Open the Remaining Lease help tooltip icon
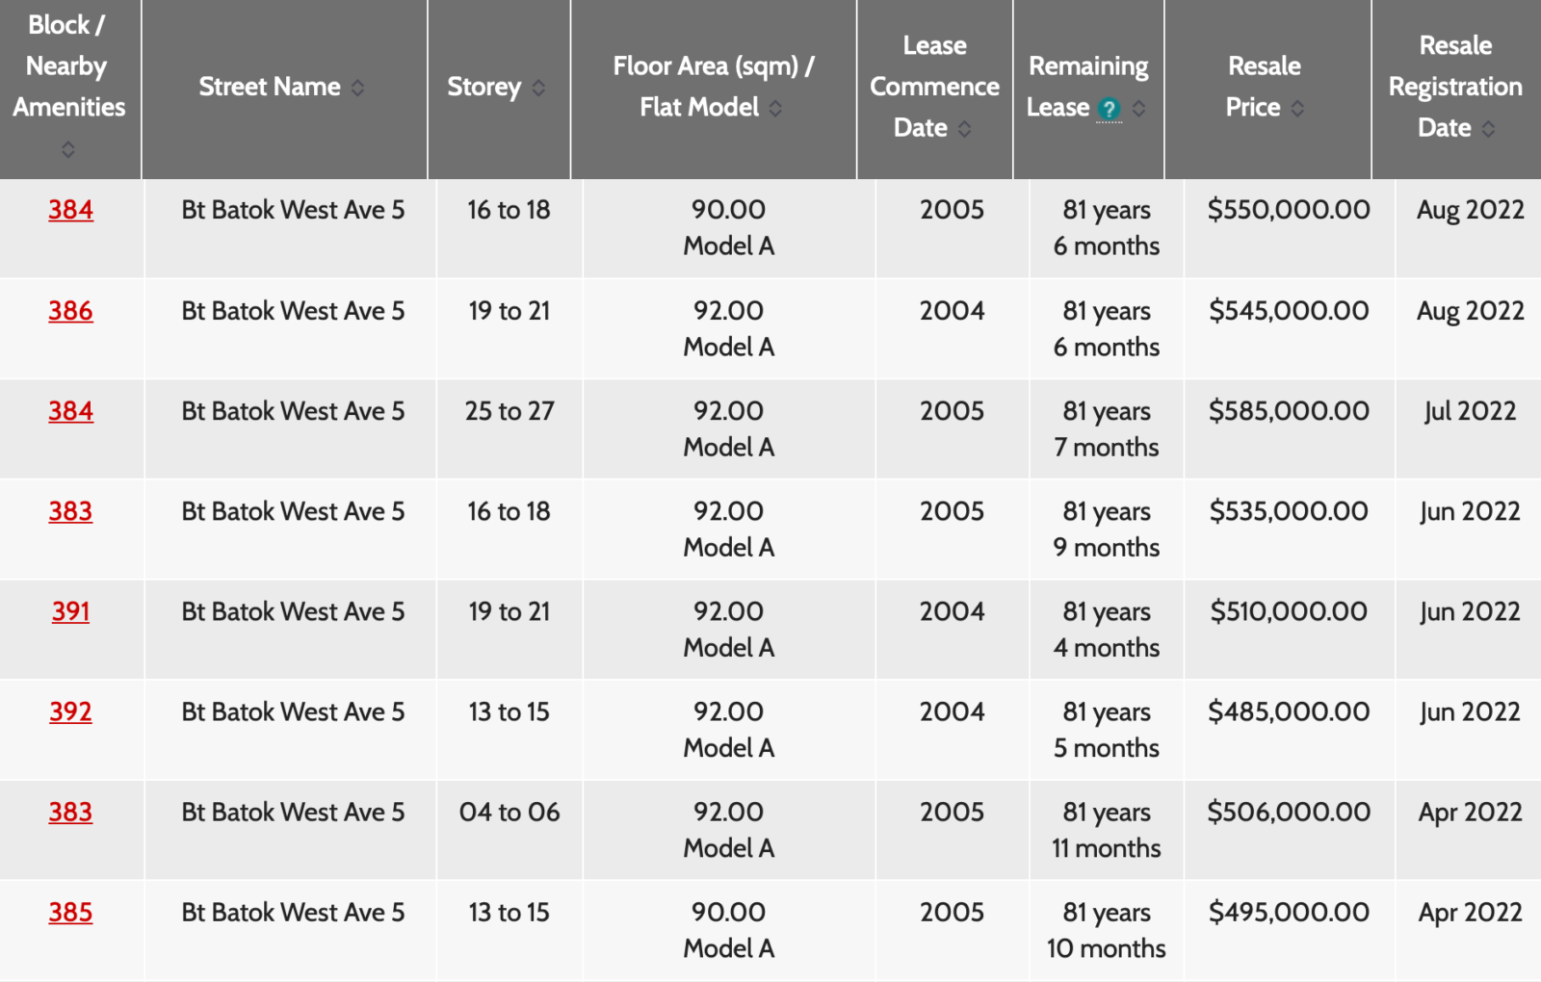 [x=1109, y=109]
